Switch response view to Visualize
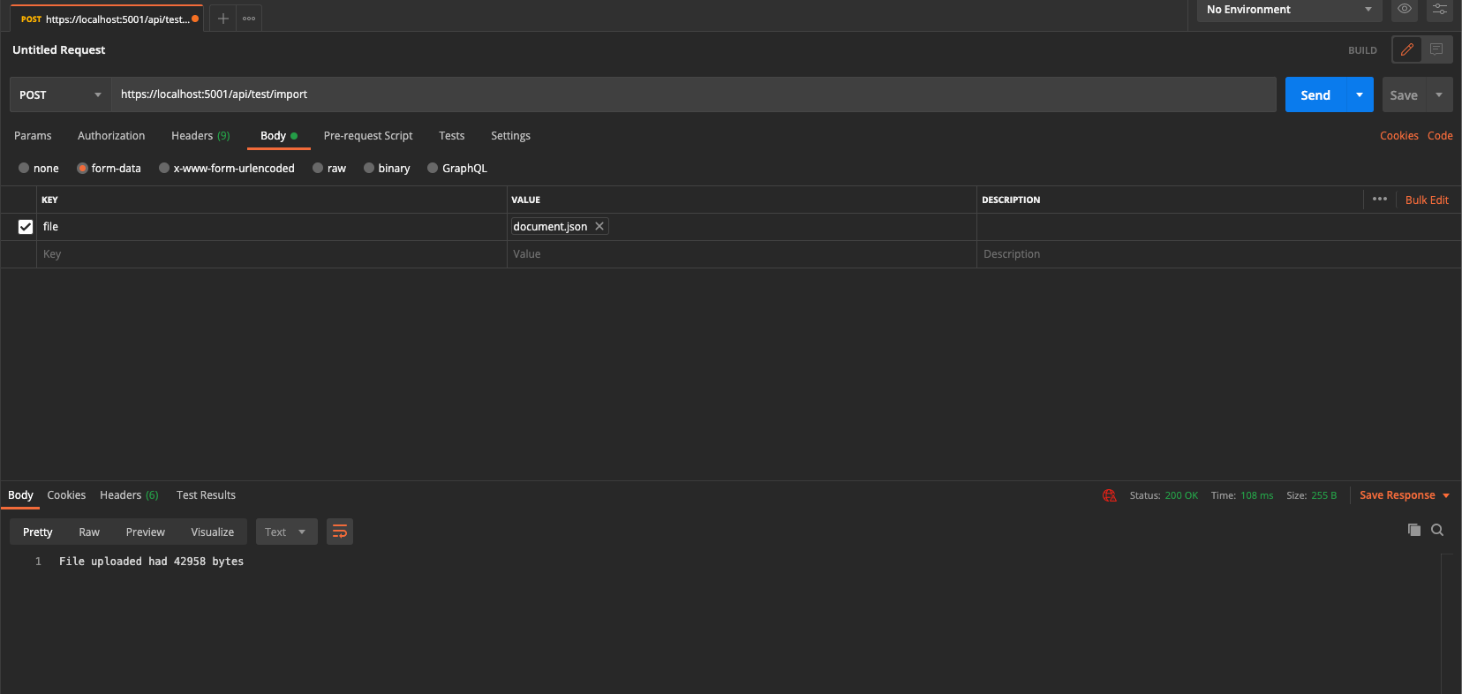This screenshot has height=694, width=1462. (213, 532)
